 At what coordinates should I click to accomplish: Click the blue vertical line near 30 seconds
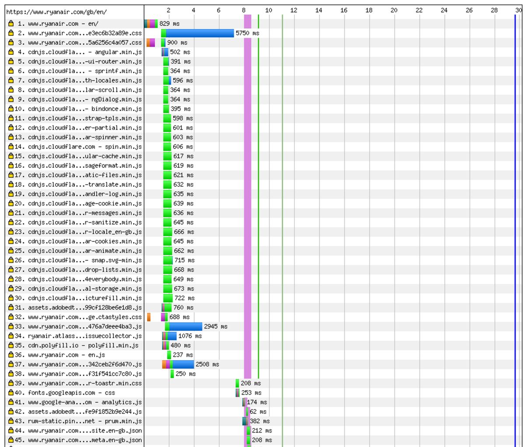coord(515,219)
